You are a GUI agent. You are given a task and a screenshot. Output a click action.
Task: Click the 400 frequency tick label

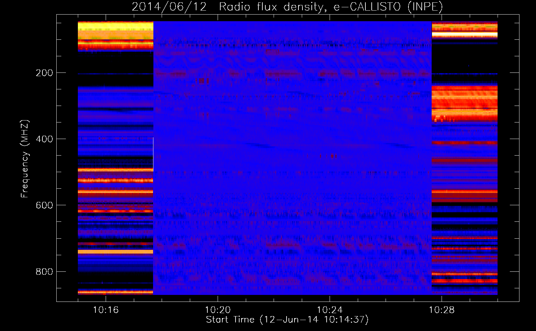[x=44, y=139]
